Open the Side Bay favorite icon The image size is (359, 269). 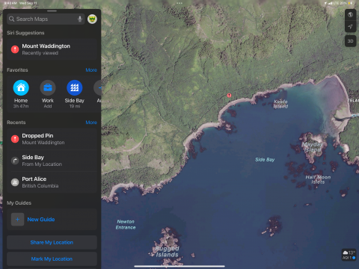[75, 87]
